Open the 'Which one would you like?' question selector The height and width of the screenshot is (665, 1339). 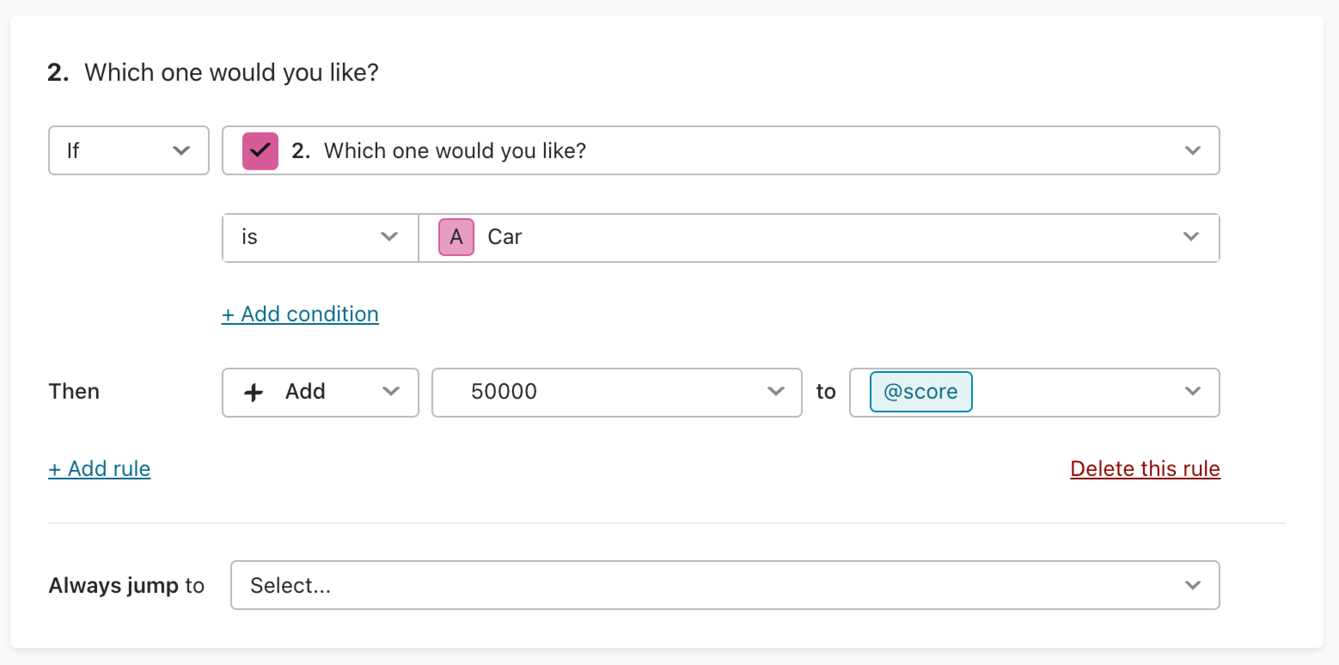[x=721, y=151]
